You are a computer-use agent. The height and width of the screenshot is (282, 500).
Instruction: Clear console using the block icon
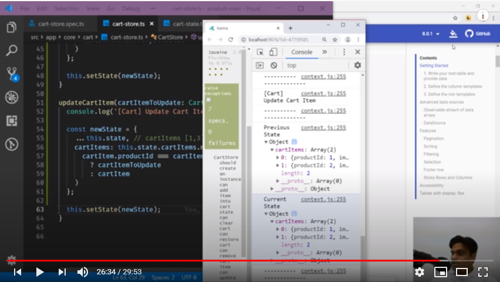(273, 65)
